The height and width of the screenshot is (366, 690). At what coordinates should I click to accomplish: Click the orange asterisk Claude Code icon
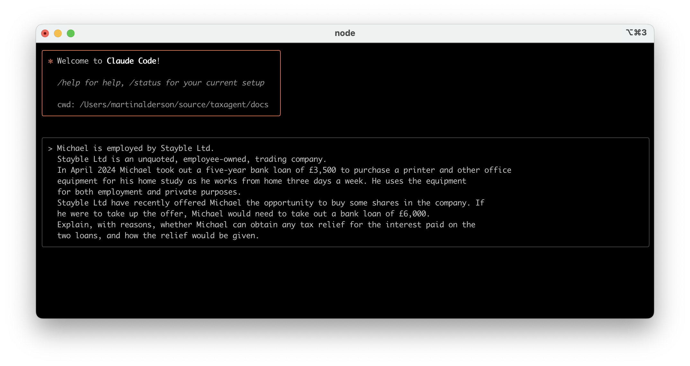(x=50, y=61)
